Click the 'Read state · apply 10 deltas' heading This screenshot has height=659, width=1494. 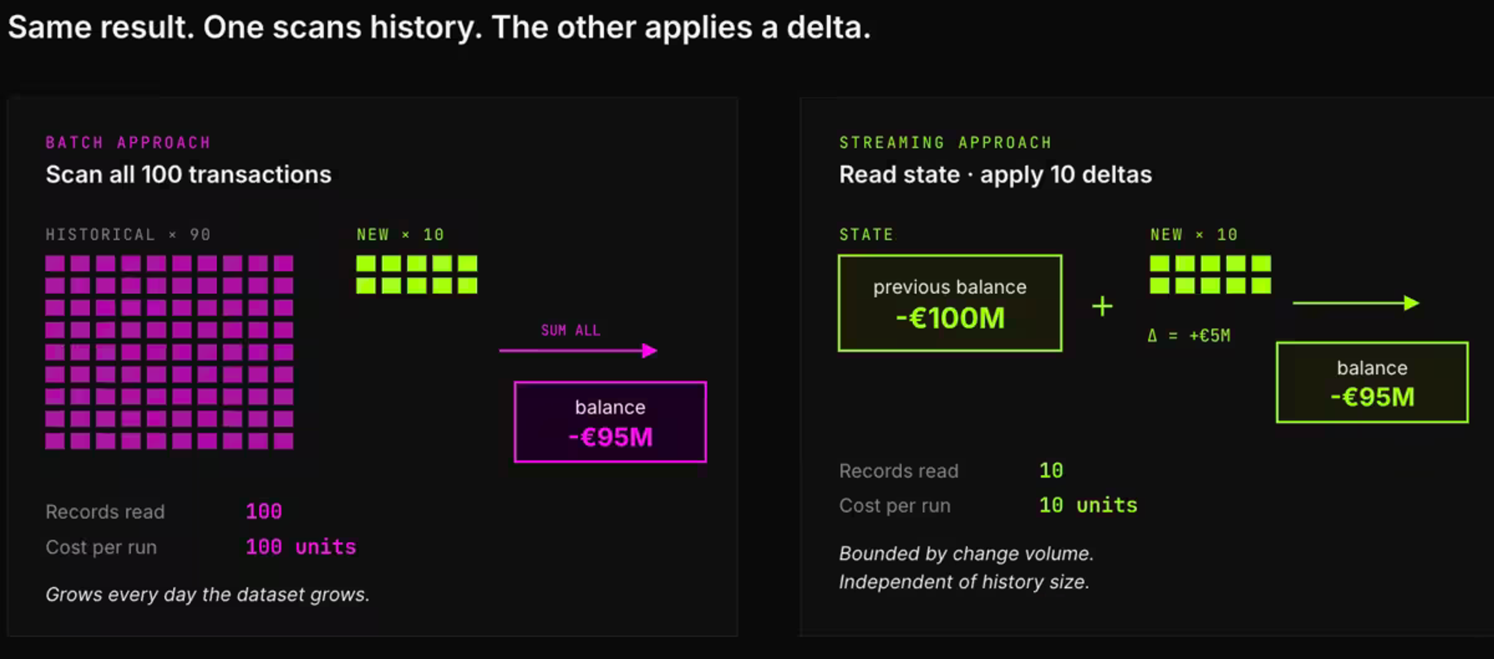[x=995, y=174]
